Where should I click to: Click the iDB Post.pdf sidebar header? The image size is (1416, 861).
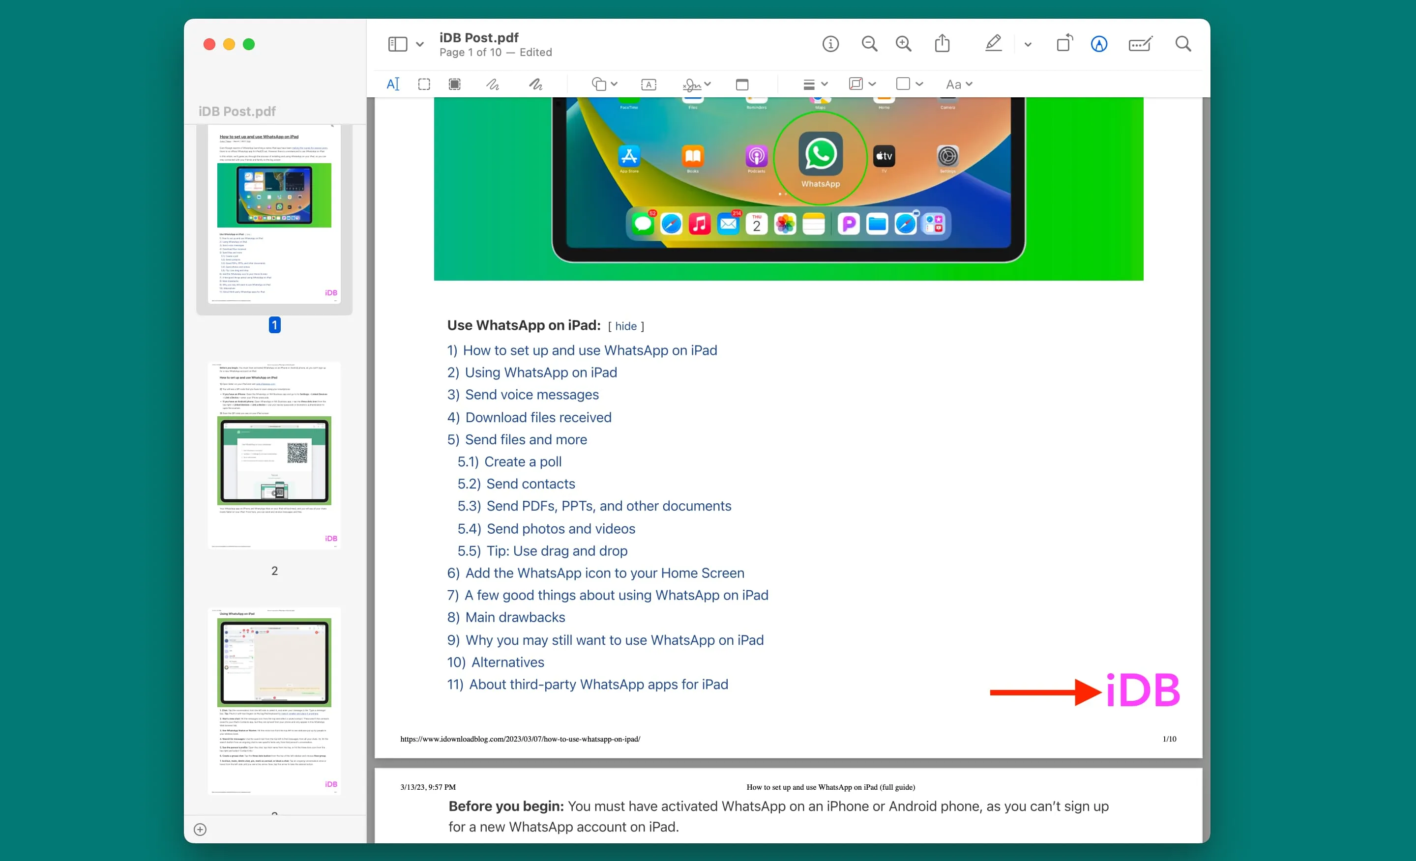237,112
